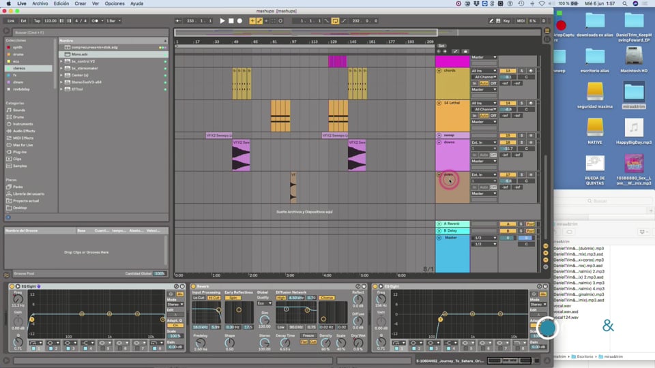Expand the Center (s) browser item
Viewport: 655px width, 368px height.
click(61, 75)
